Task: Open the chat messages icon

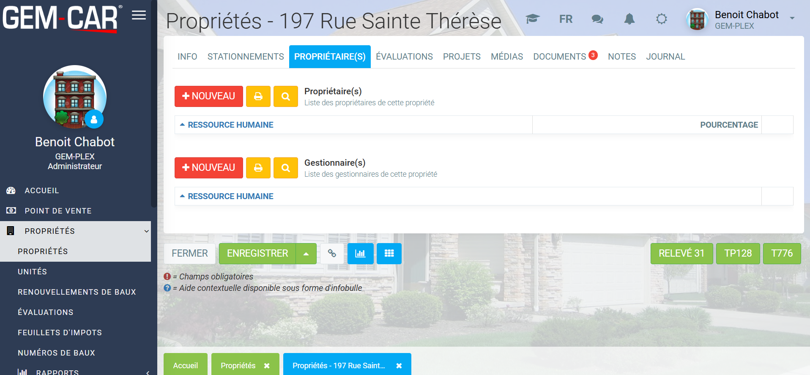Action: pos(597,19)
